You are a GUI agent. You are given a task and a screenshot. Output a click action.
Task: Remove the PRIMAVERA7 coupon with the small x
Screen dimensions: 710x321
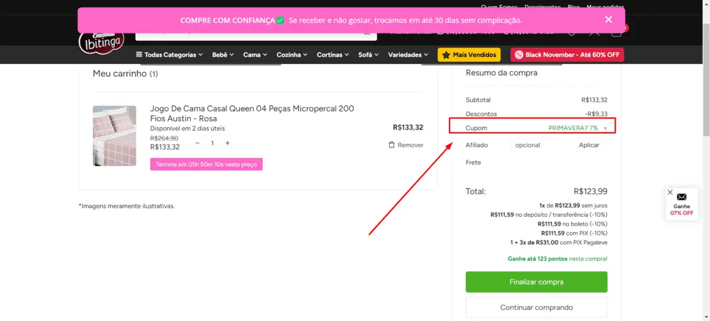coord(605,128)
